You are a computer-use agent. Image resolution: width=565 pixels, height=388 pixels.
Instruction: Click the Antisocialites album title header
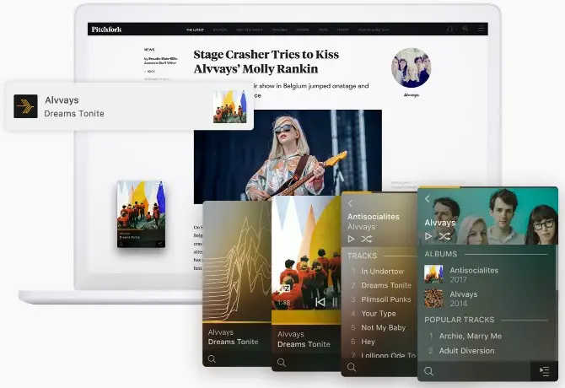(374, 217)
